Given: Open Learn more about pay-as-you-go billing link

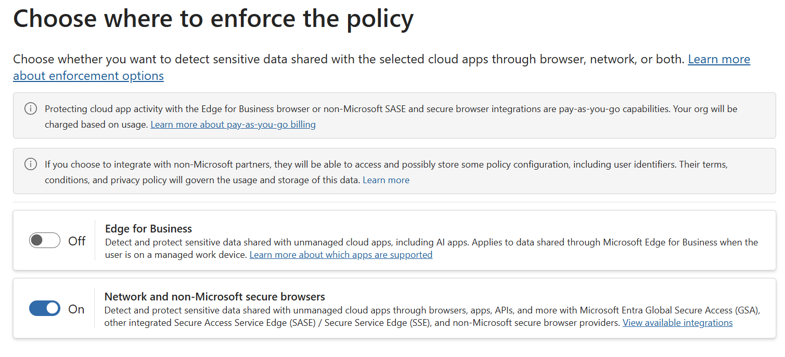Looking at the screenshot, I should [233, 125].
